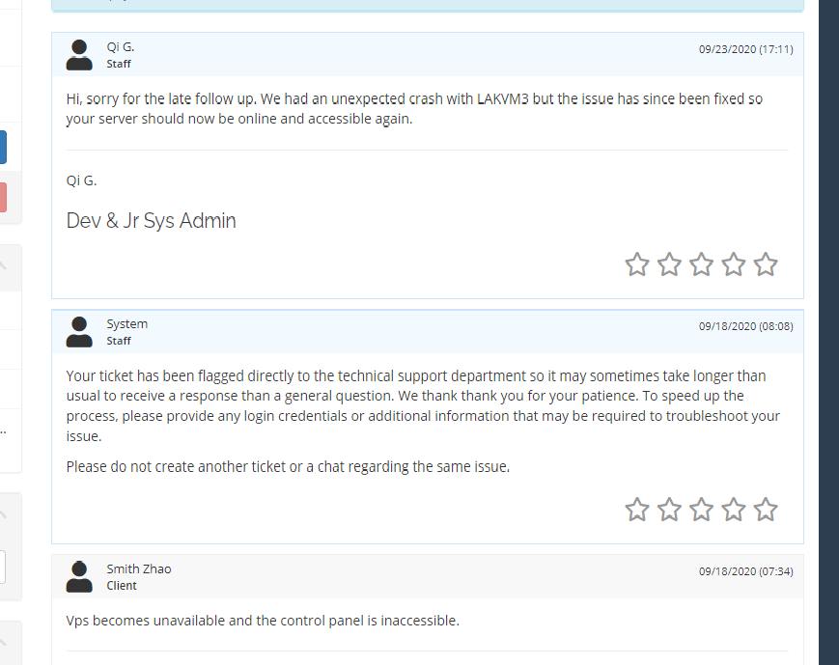Click Qi G. staff avatar icon
Viewport: 839px width, 665px height.
click(x=79, y=55)
